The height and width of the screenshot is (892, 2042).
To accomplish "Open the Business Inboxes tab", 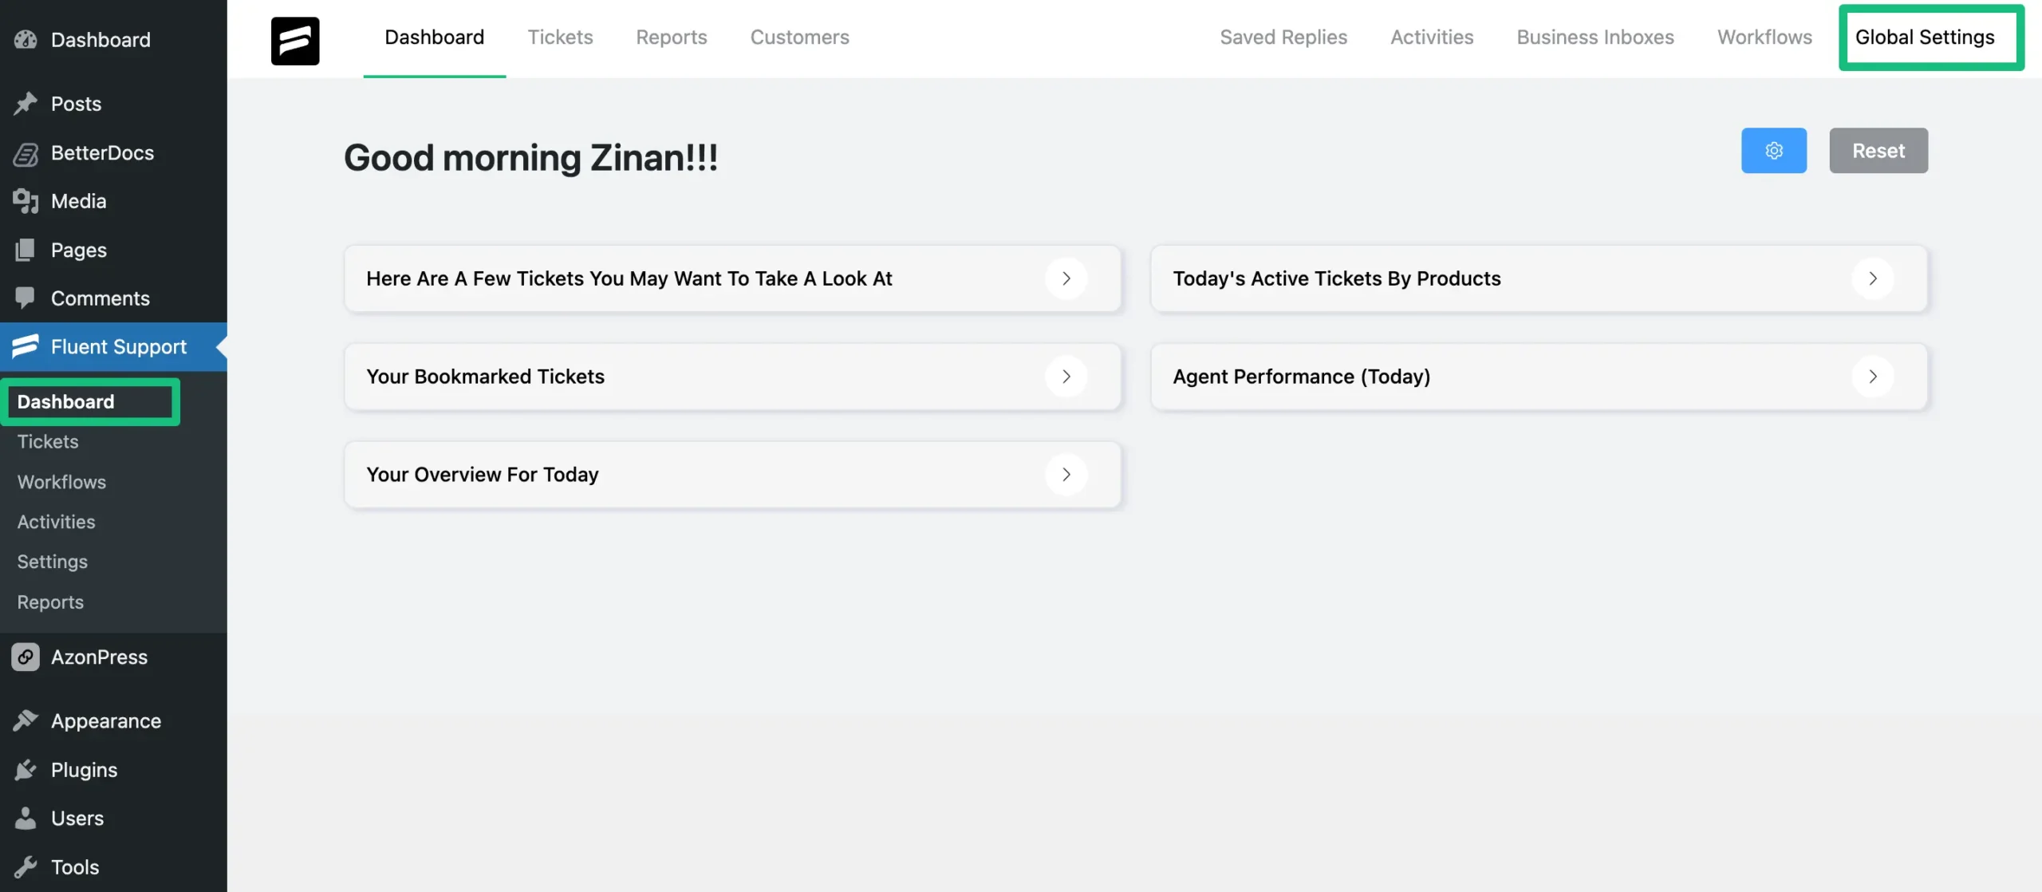I will point(1595,37).
